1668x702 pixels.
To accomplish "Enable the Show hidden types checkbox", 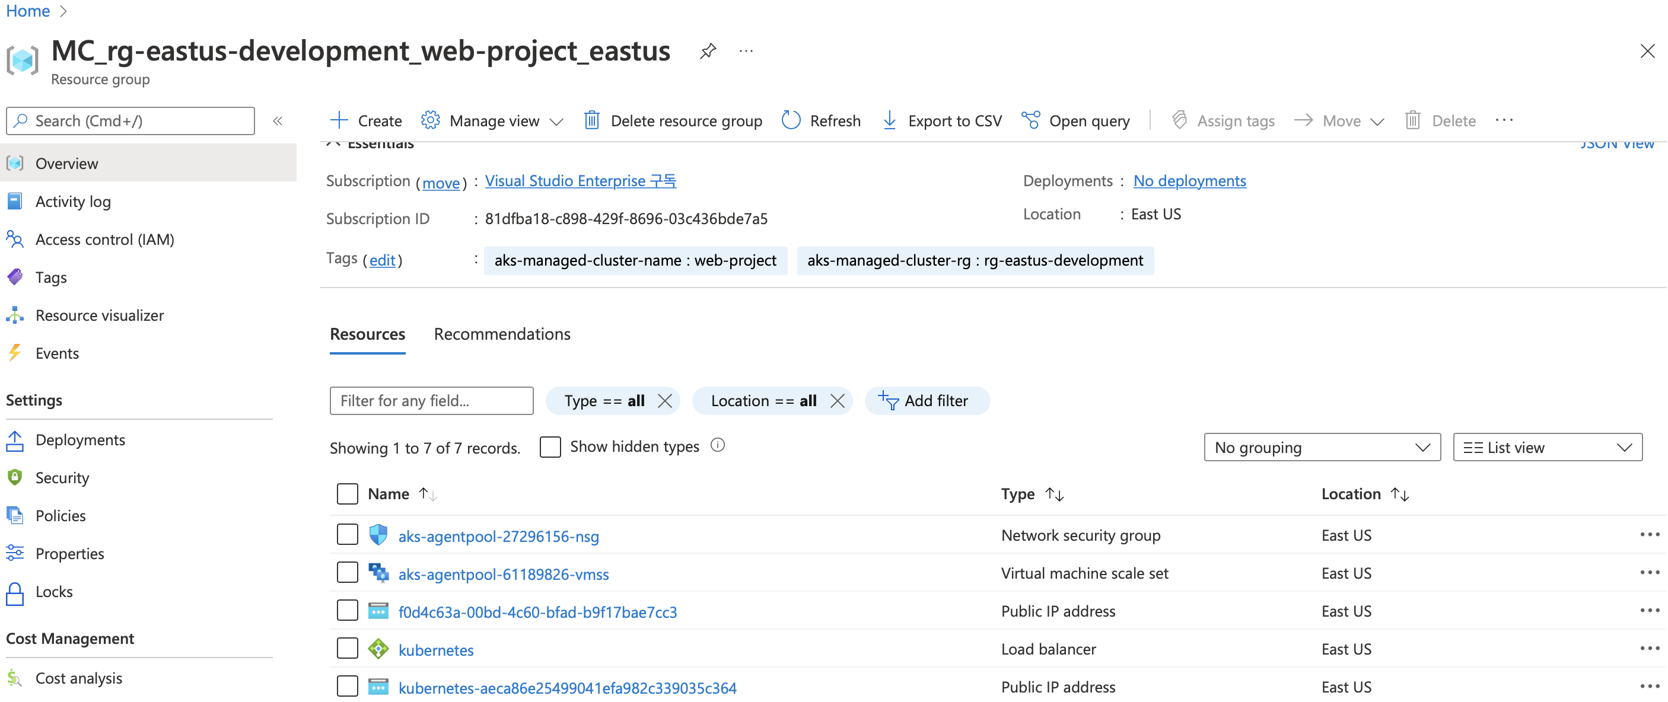I will click(550, 446).
